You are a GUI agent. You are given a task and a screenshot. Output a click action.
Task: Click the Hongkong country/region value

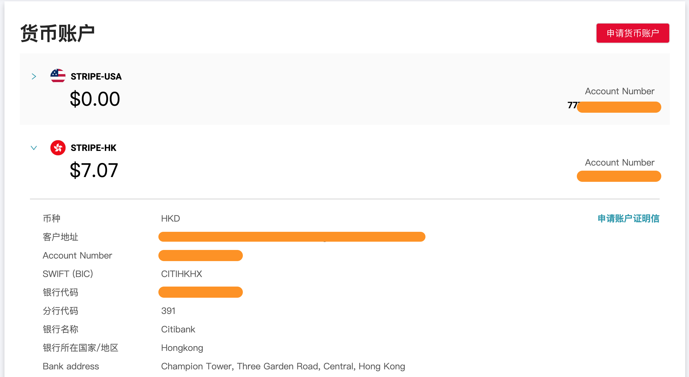[182, 348]
